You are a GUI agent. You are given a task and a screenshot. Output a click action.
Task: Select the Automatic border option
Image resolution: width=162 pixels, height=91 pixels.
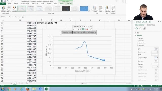[x=140, y=45]
